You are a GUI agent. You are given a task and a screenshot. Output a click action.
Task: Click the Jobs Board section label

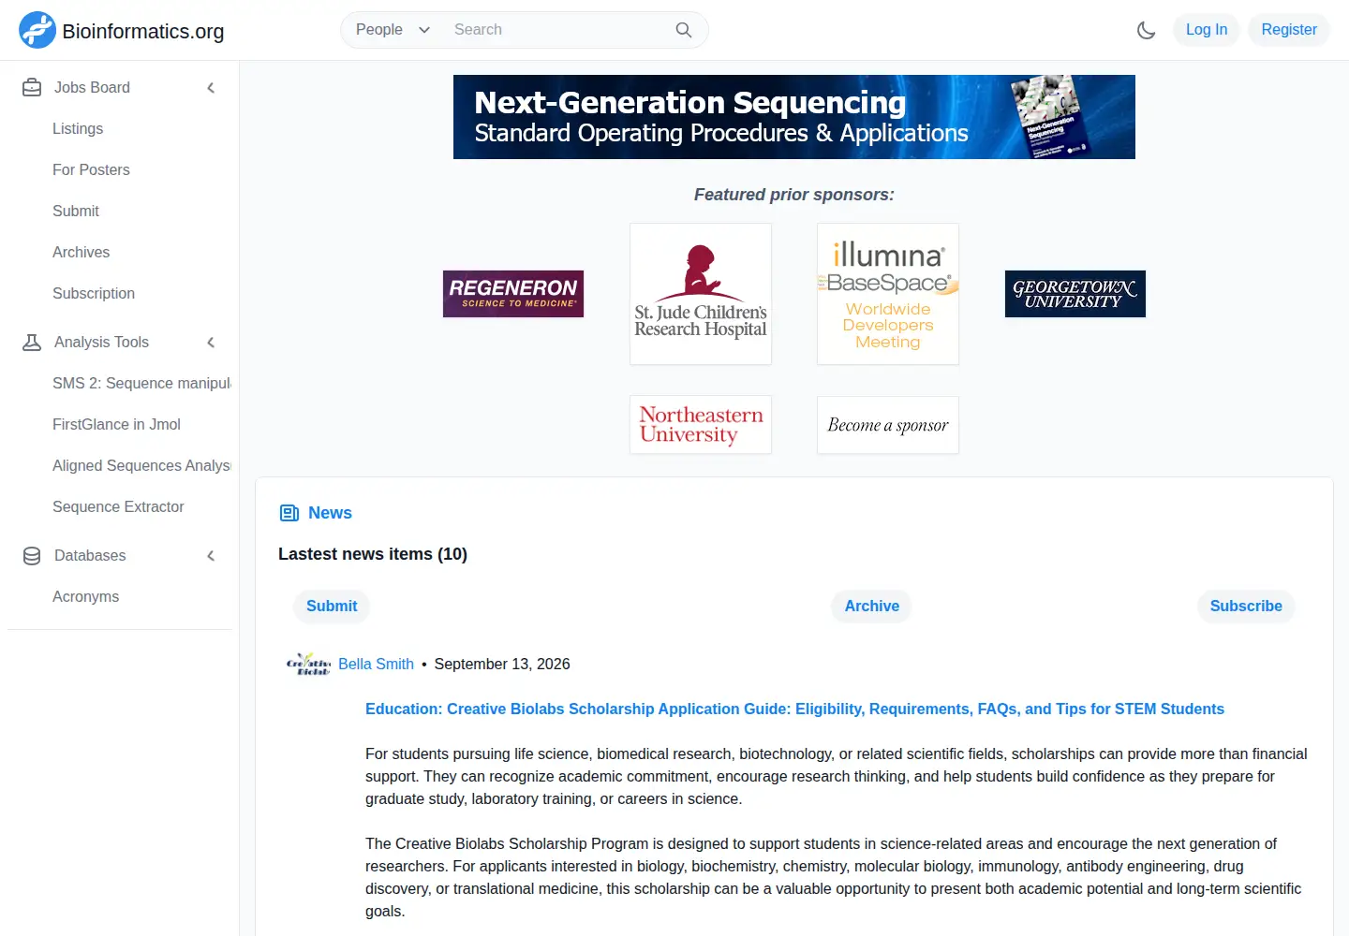tap(92, 87)
